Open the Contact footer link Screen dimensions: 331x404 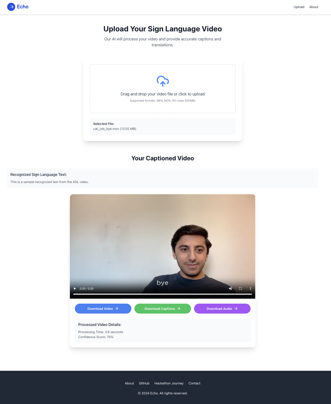pos(194,383)
